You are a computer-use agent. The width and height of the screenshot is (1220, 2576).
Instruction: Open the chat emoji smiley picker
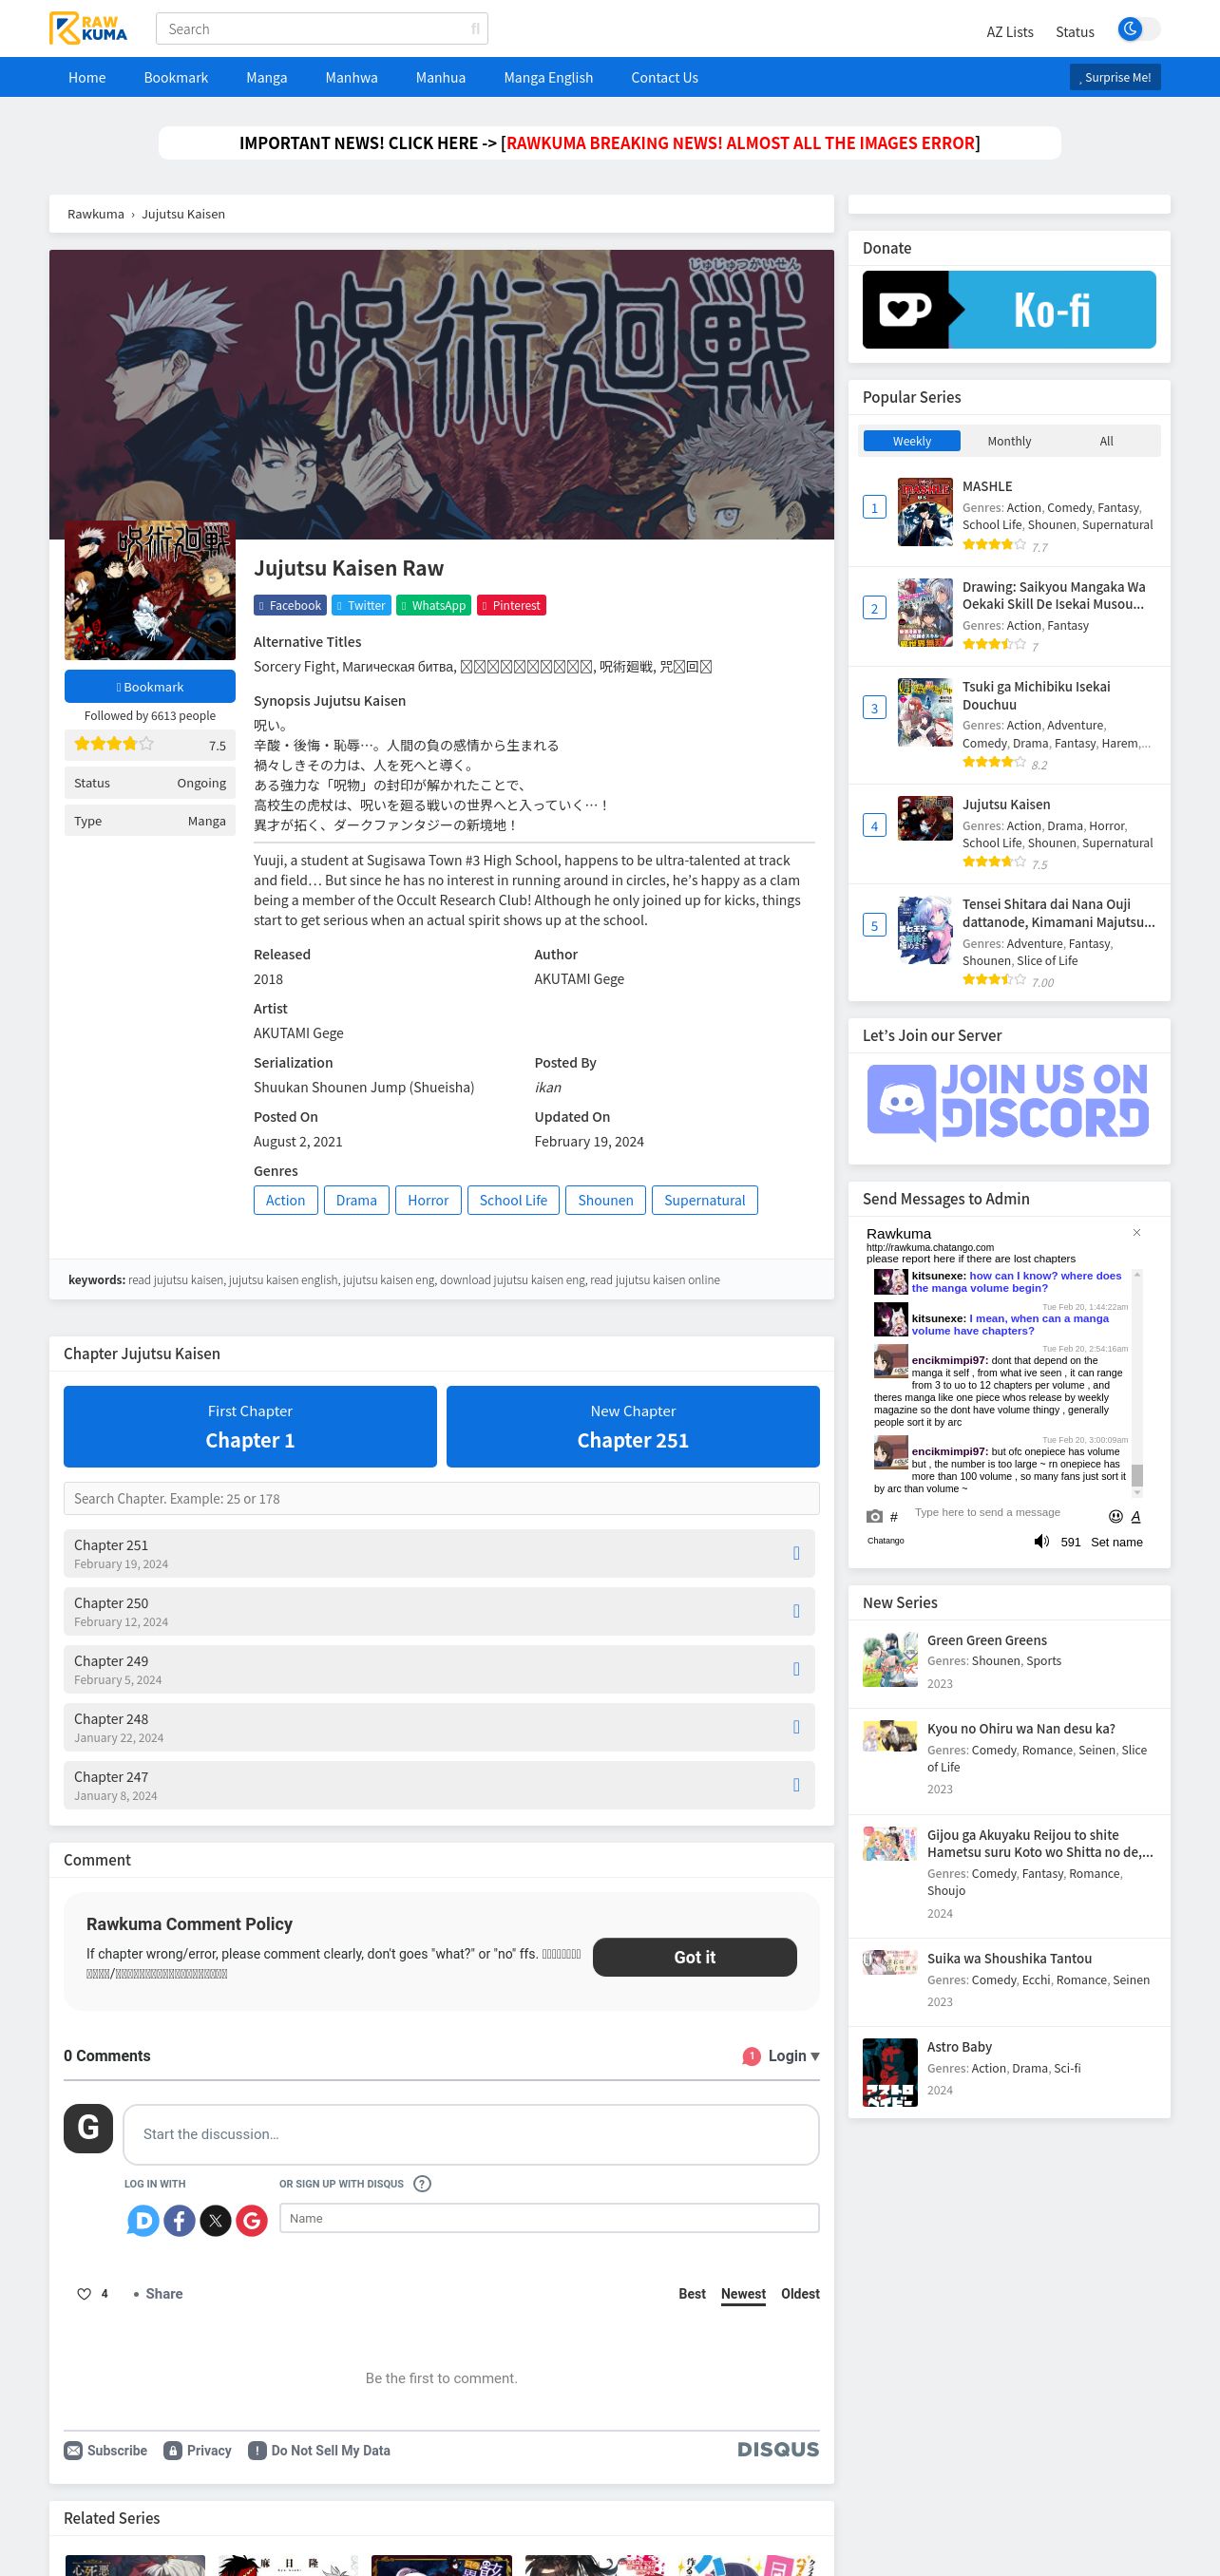[1115, 1516]
